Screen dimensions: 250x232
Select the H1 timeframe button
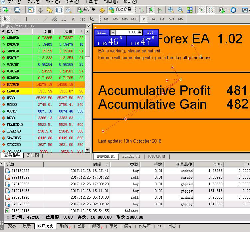pos(143,19)
